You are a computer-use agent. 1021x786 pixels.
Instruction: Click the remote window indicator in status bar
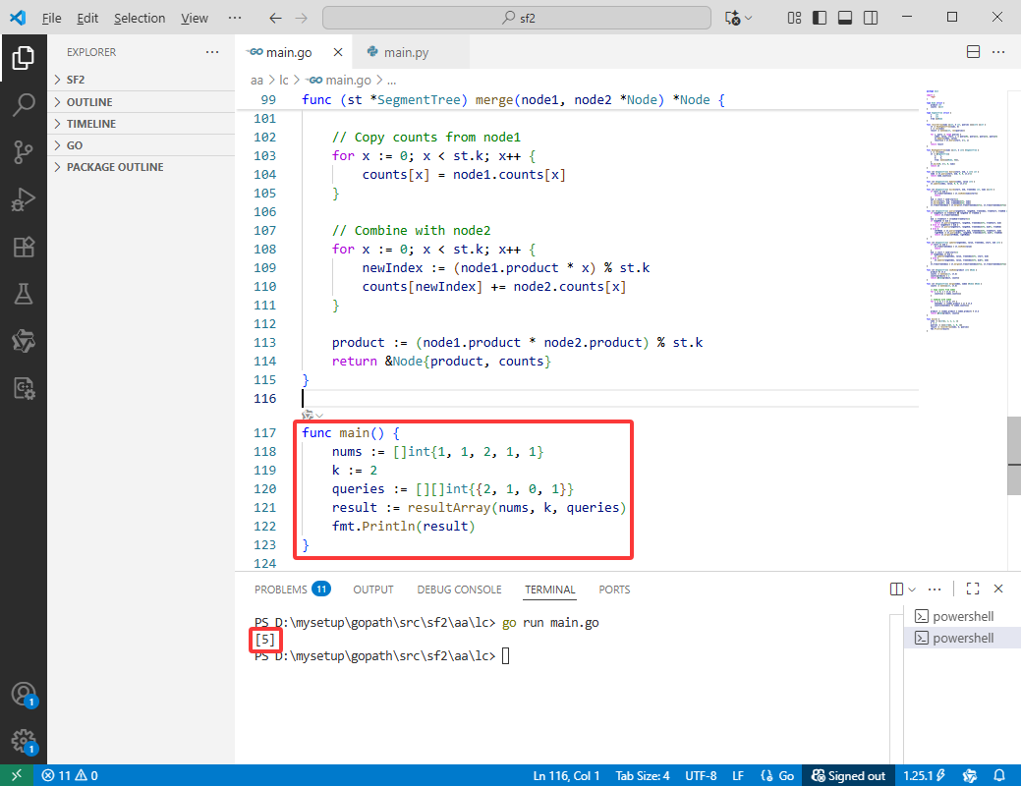(x=17, y=775)
